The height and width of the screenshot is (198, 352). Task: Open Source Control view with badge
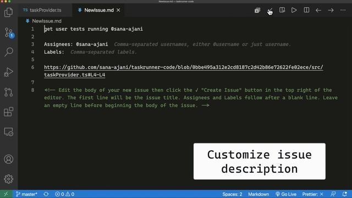tap(9, 32)
